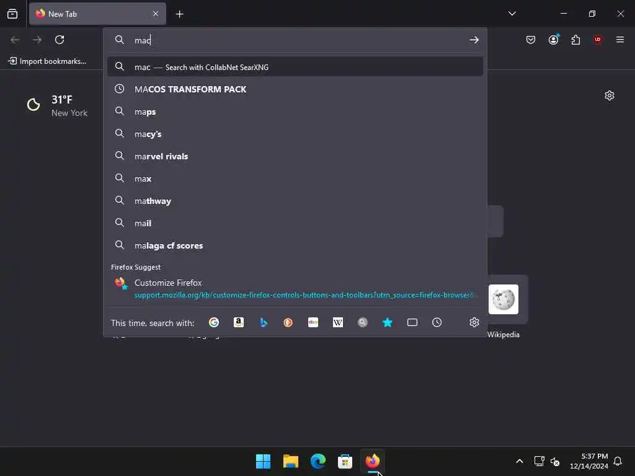The height and width of the screenshot is (476, 635).
Task: Open Extensions puzzle icon
Action: click(x=575, y=40)
